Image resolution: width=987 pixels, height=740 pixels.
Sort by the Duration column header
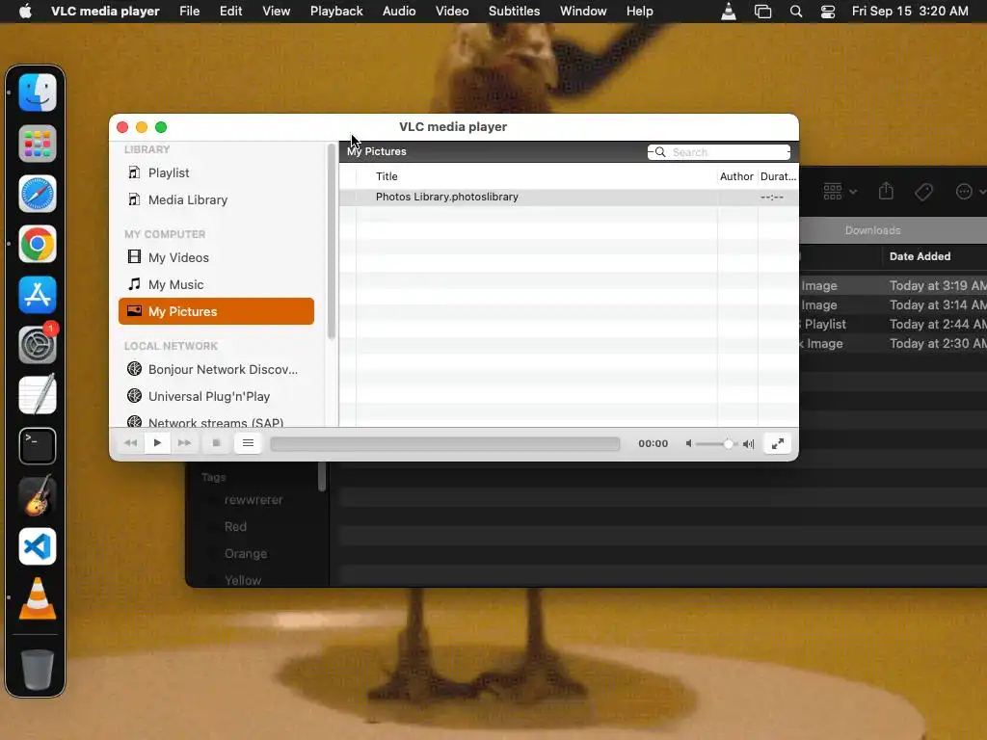[778, 176]
